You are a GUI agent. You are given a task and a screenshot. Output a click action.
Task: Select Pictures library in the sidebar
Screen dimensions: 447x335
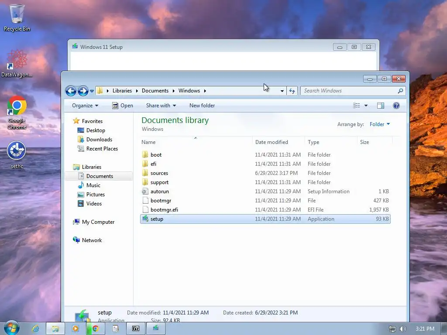pyautogui.click(x=92, y=194)
